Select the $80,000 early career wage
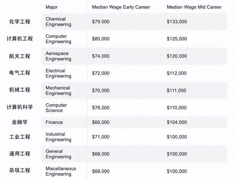 tap(101, 39)
